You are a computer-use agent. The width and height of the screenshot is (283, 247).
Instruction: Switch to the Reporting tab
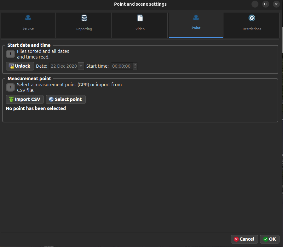point(84,25)
